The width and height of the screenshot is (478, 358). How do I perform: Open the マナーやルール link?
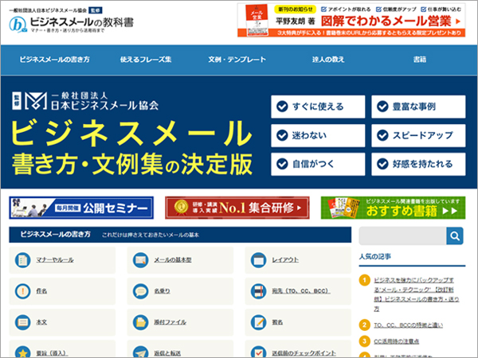(x=55, y=260)
